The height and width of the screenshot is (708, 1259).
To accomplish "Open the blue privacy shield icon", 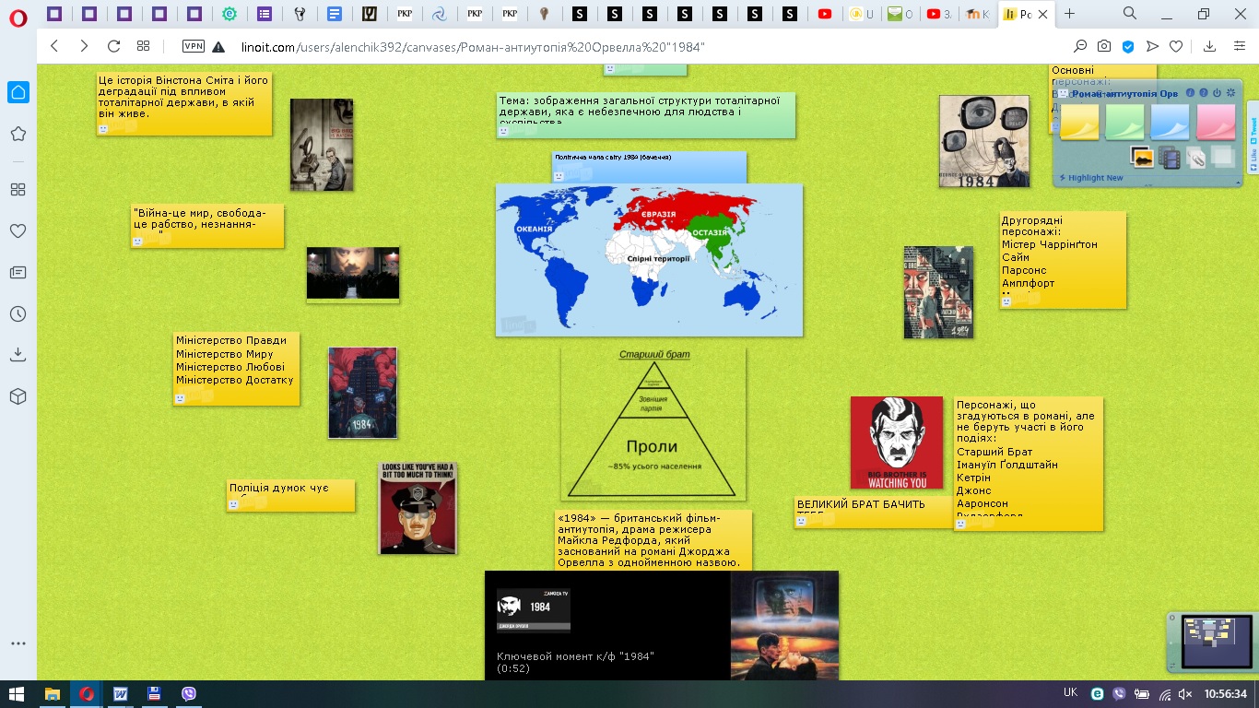I will click(x=1128, y=46).
